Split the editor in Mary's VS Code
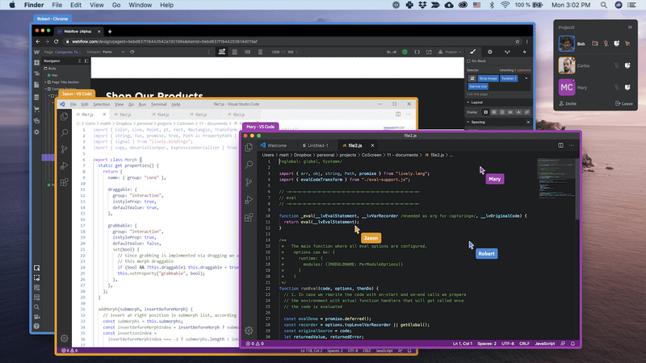Screen dimensions: 646x363 [560, 145]
